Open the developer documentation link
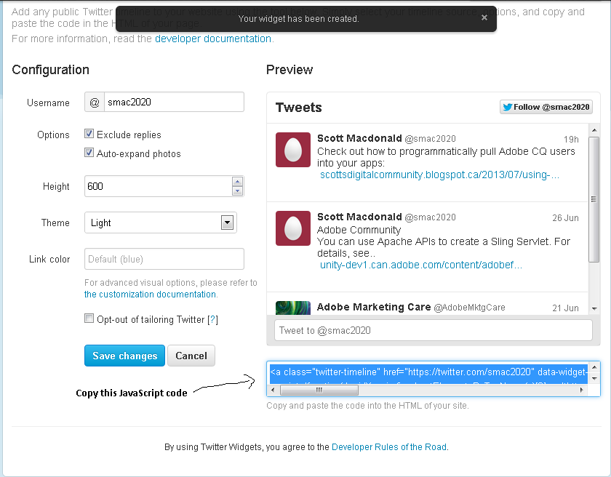Screen dimensions: 611x477 pos(213,39)
